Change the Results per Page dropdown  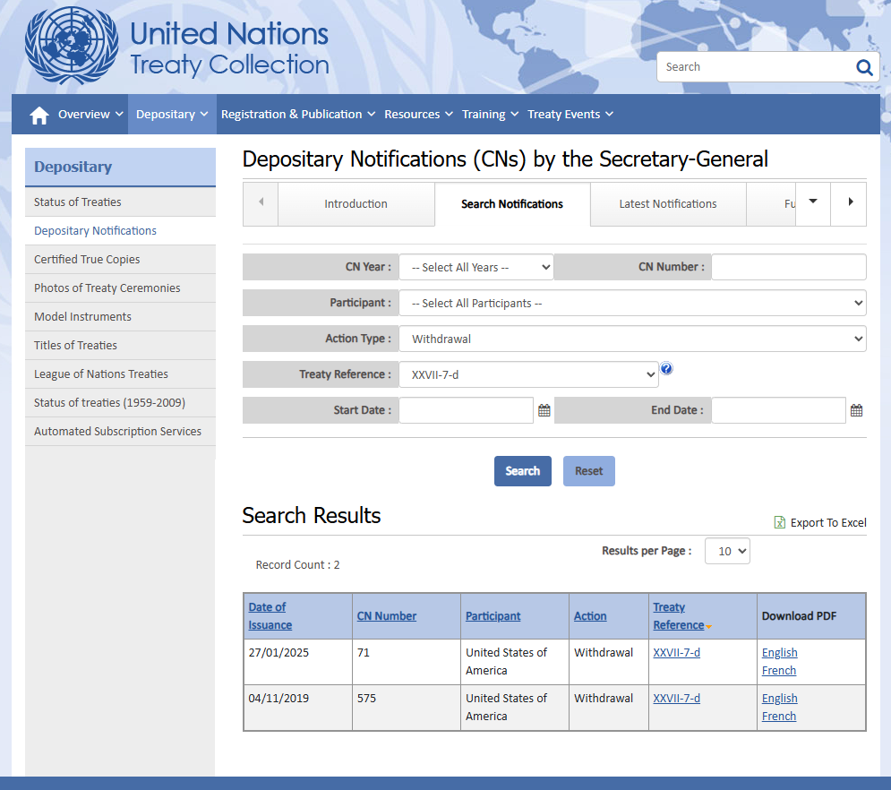[x=727, y=552]
